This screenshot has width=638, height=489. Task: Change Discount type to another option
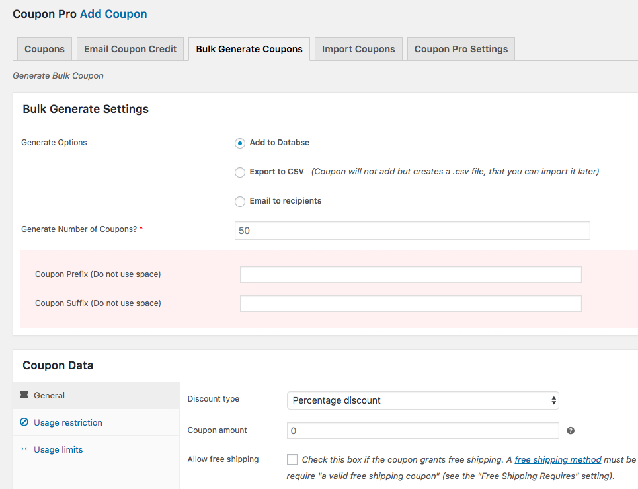click(422, 400)
